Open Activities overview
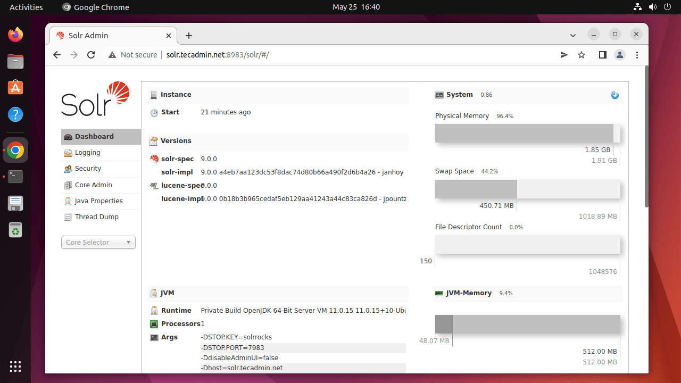 pos(26,7)
